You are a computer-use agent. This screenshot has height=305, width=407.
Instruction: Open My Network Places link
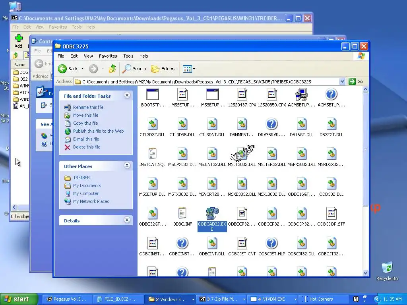tap(91, 201)
